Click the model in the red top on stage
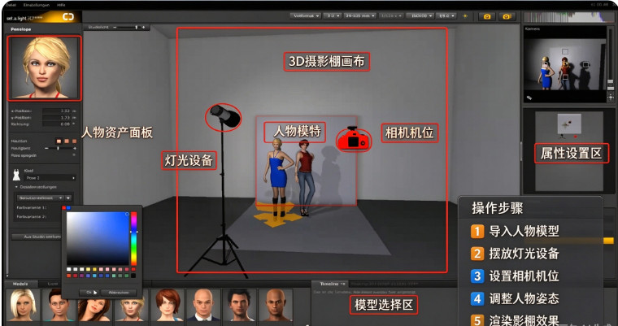The width and height of the screenshot is (618, 326). 306,177
